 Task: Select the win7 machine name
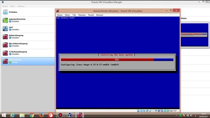[11, 27]
